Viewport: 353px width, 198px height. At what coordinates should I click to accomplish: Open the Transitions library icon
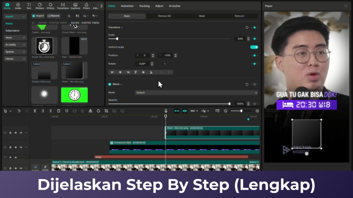[62, 6]
